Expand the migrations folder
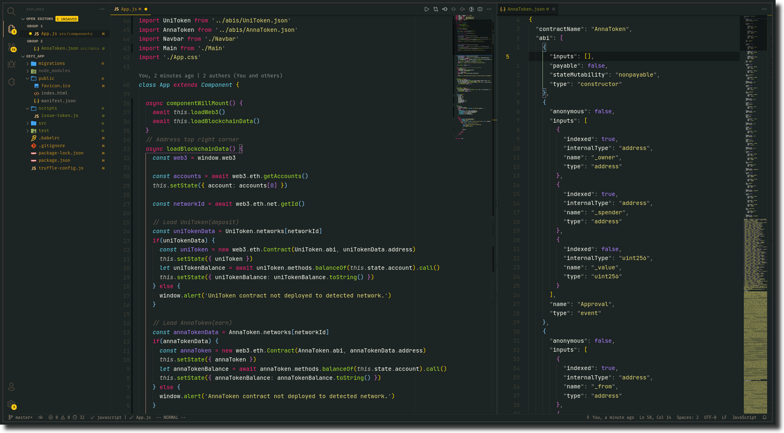The image size is (784, 433). click(x=27, y=63)
